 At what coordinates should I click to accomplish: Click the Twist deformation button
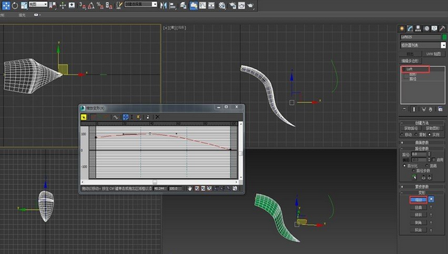[x=418, y=208]
